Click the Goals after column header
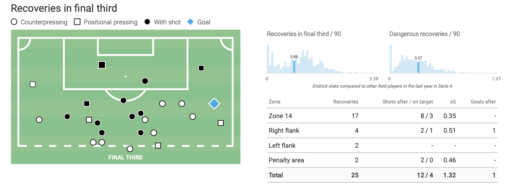The image size is (510, 194). click(x=483, y=101)
